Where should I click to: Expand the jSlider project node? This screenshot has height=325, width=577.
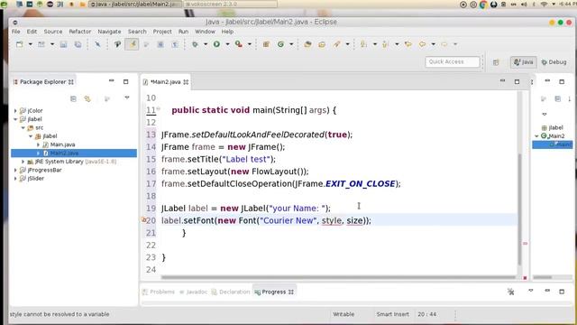(x=15, y=179)
